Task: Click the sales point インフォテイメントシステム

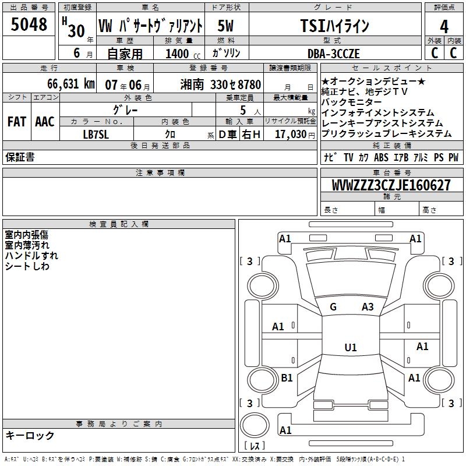Action: click(377, 112)
